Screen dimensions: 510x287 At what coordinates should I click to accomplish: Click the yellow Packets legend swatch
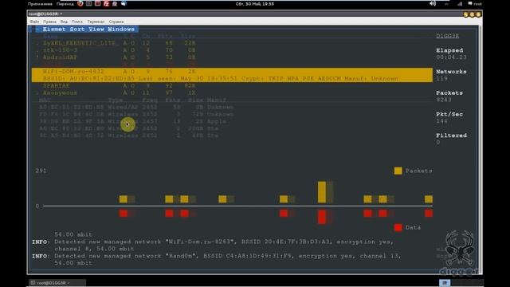(x=398, y=171)
